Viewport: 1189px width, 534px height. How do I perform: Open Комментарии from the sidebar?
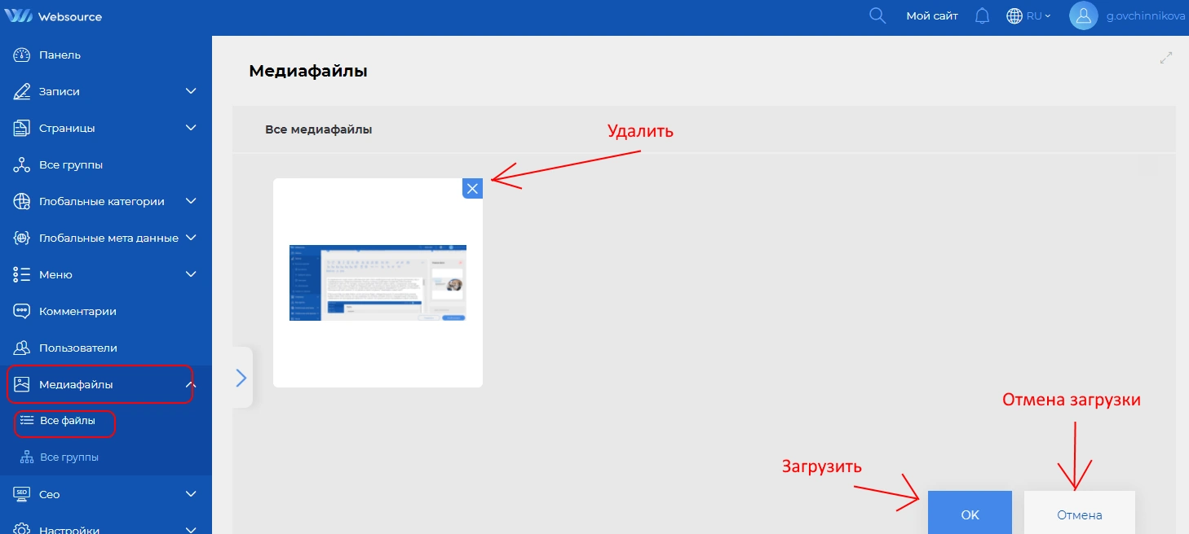77,311
